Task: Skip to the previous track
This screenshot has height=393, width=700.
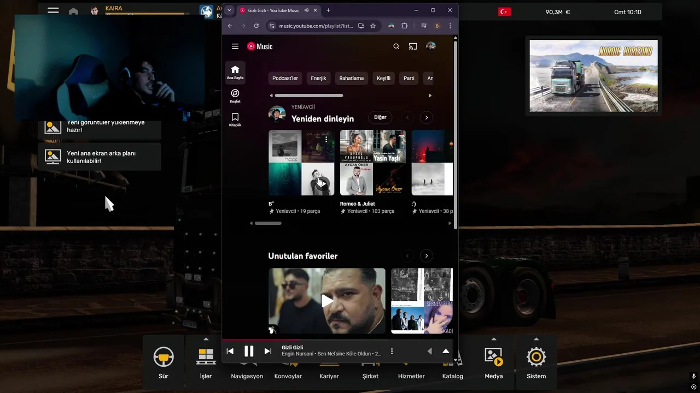Action: [230, 351]
